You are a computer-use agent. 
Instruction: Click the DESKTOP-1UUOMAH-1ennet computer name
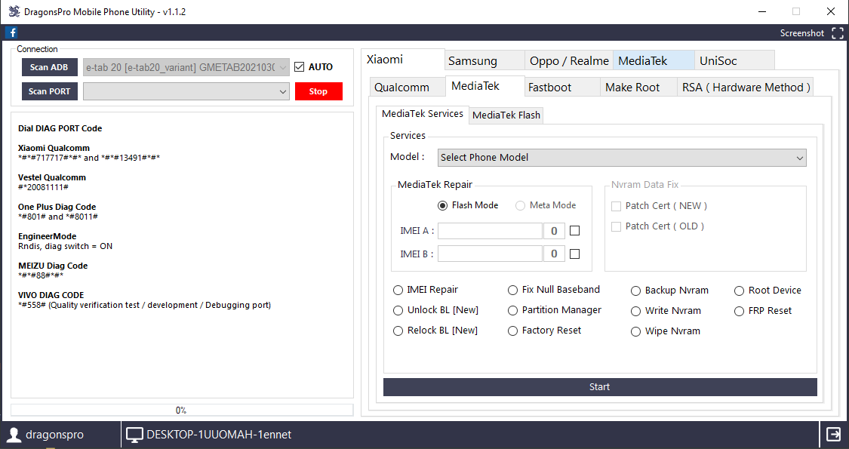(x=219, y=435)
